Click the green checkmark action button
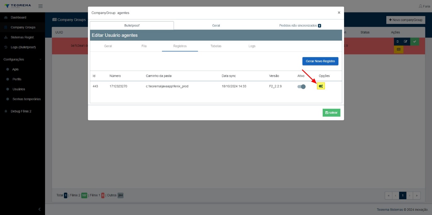432x215 pixels. tap(414, 41)
